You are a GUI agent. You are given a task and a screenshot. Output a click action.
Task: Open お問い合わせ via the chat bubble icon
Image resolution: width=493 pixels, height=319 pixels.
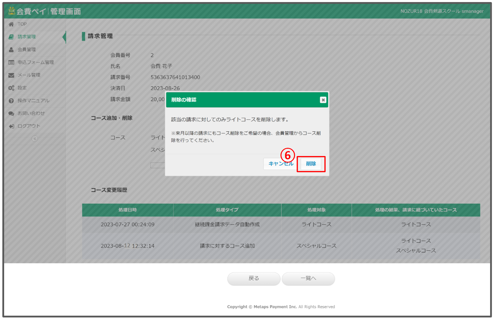(x=11, y=113)
